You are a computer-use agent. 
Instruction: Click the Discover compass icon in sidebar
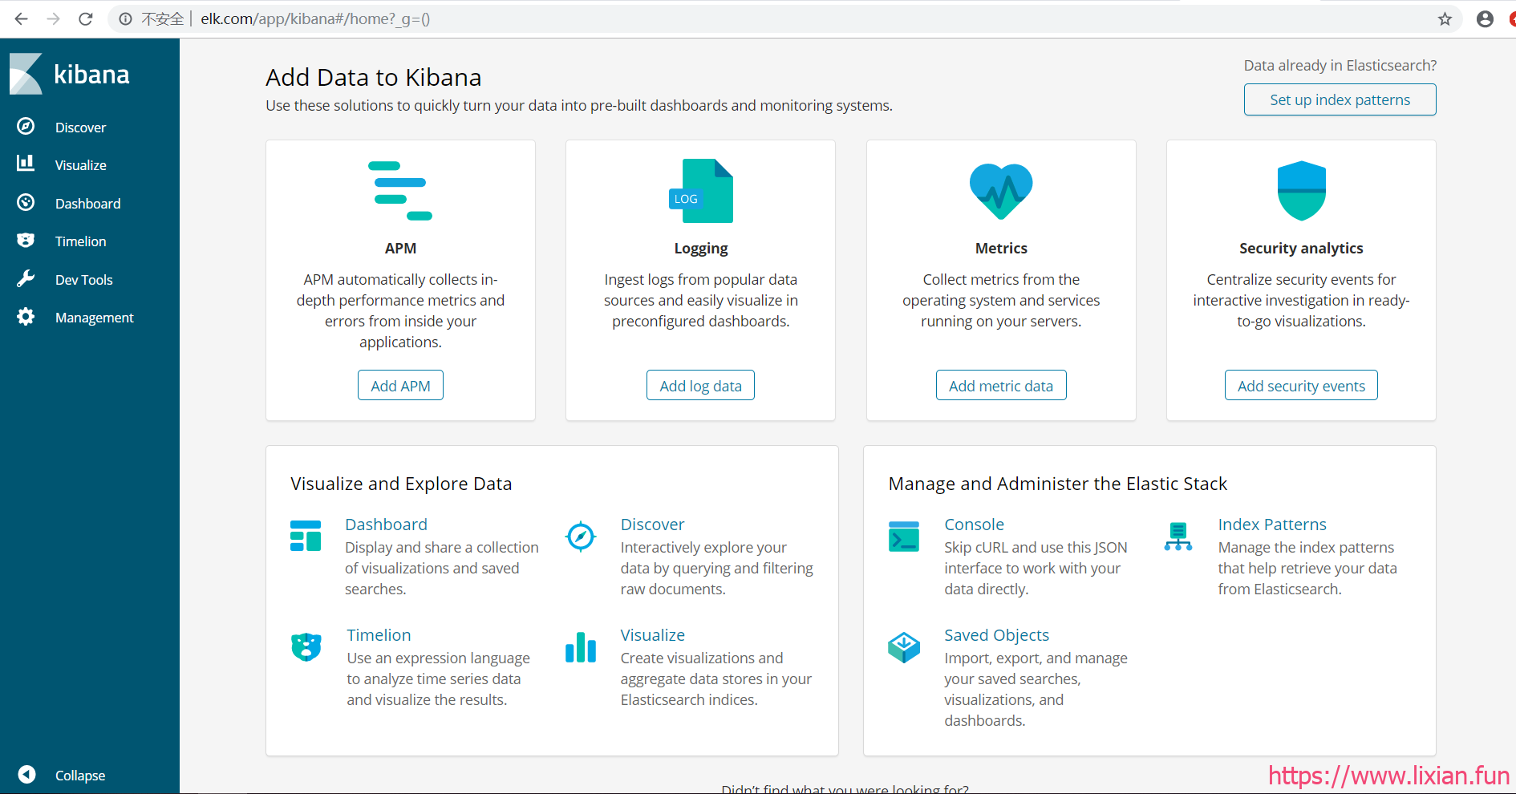point(26,126)
